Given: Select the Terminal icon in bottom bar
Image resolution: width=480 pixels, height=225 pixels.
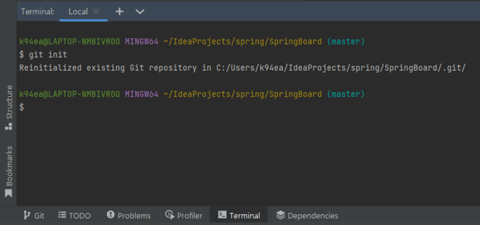Looking at the screenshot, I should (x=222, y=215).
